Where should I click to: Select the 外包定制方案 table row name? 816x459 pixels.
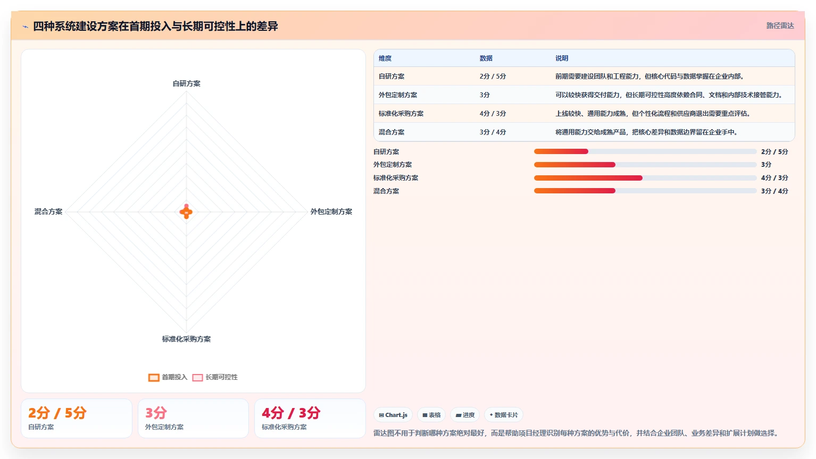tap(398, 95)
